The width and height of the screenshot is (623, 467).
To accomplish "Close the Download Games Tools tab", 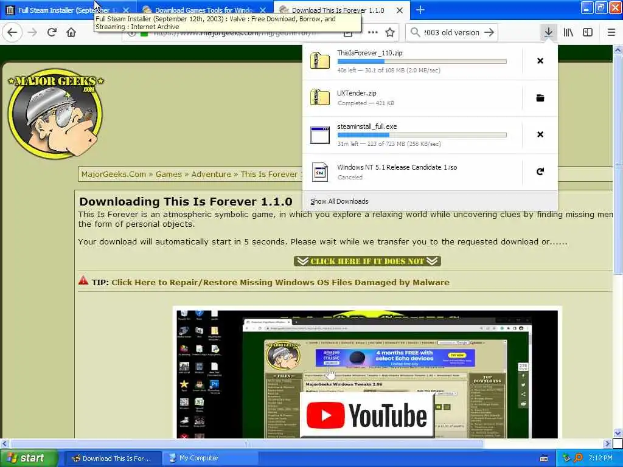I will coord(263,10).
